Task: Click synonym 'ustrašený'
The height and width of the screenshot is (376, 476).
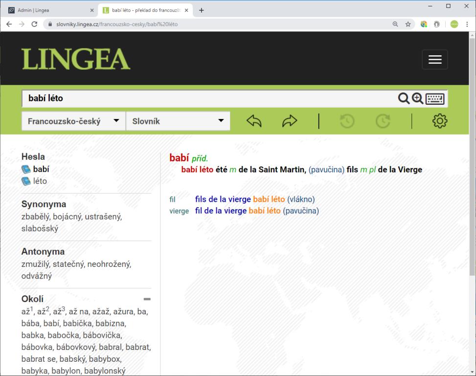Action: [103, 217]
